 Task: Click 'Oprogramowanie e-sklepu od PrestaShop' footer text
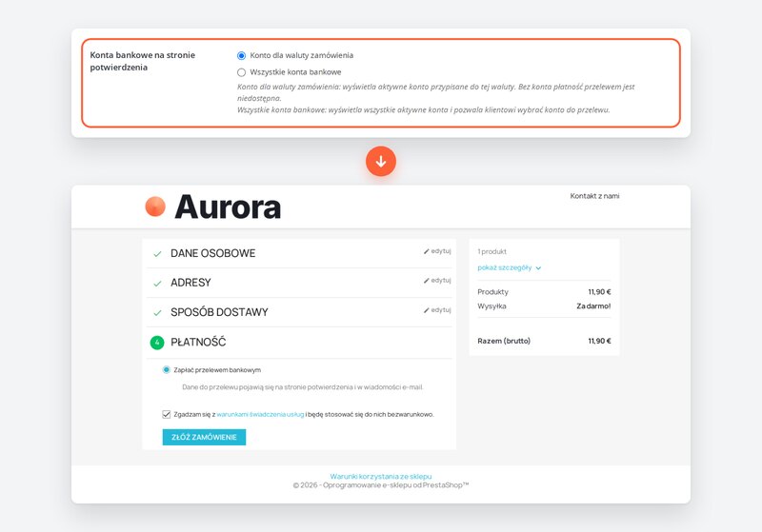pyautogui.click(x=395, y=485)
